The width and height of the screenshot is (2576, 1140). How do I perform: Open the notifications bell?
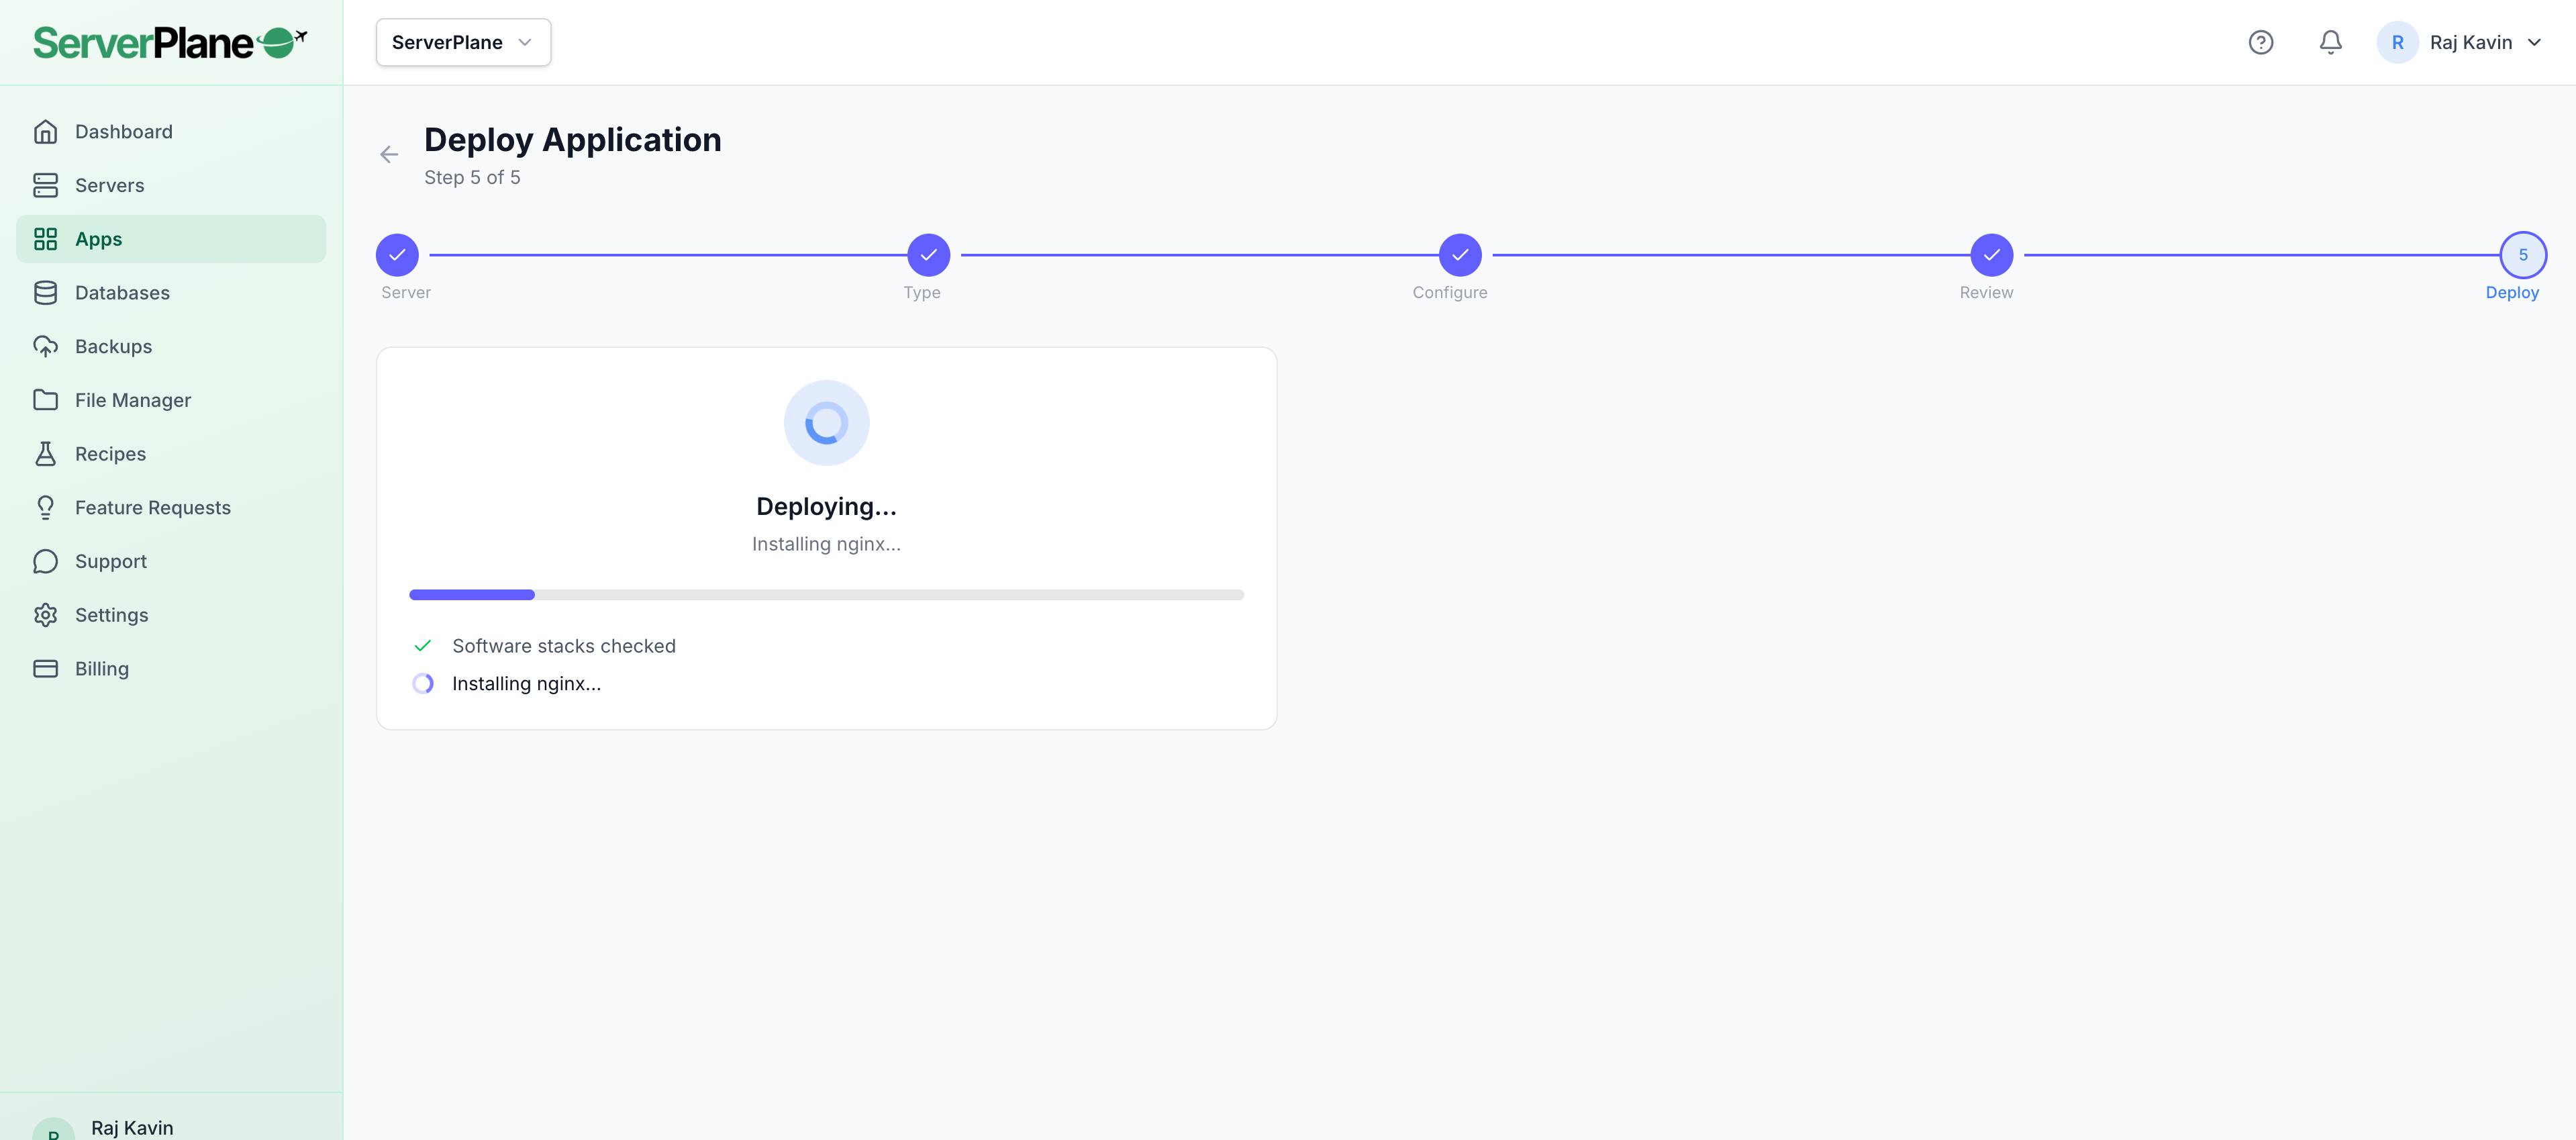tap(2330, 42)
